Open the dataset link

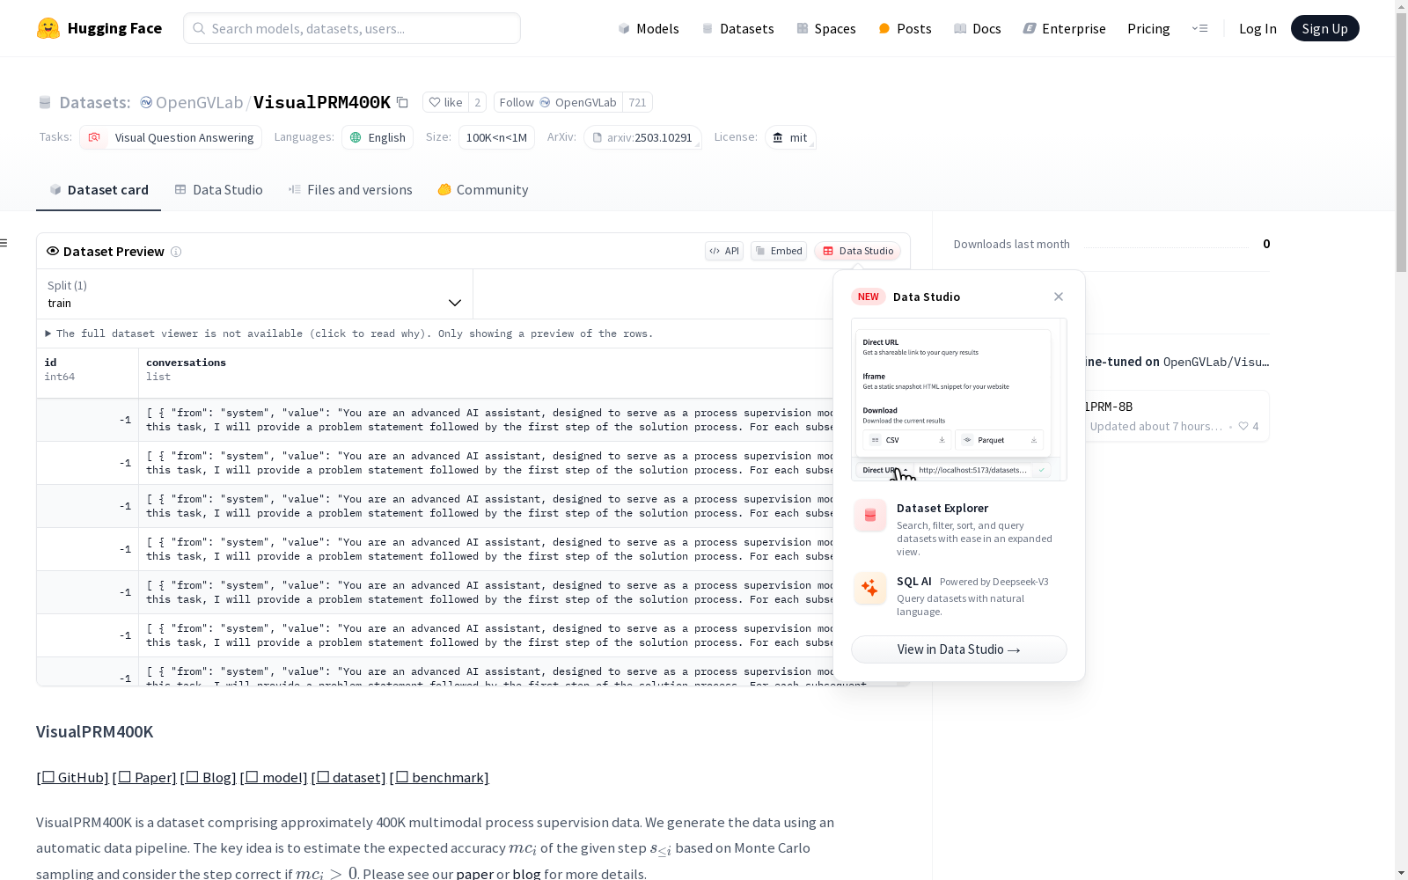(x=348, y=778)
